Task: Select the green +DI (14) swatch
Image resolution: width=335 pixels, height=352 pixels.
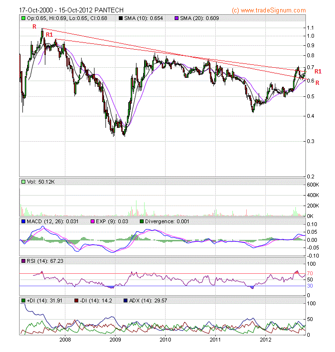Action: click(23, 300)
